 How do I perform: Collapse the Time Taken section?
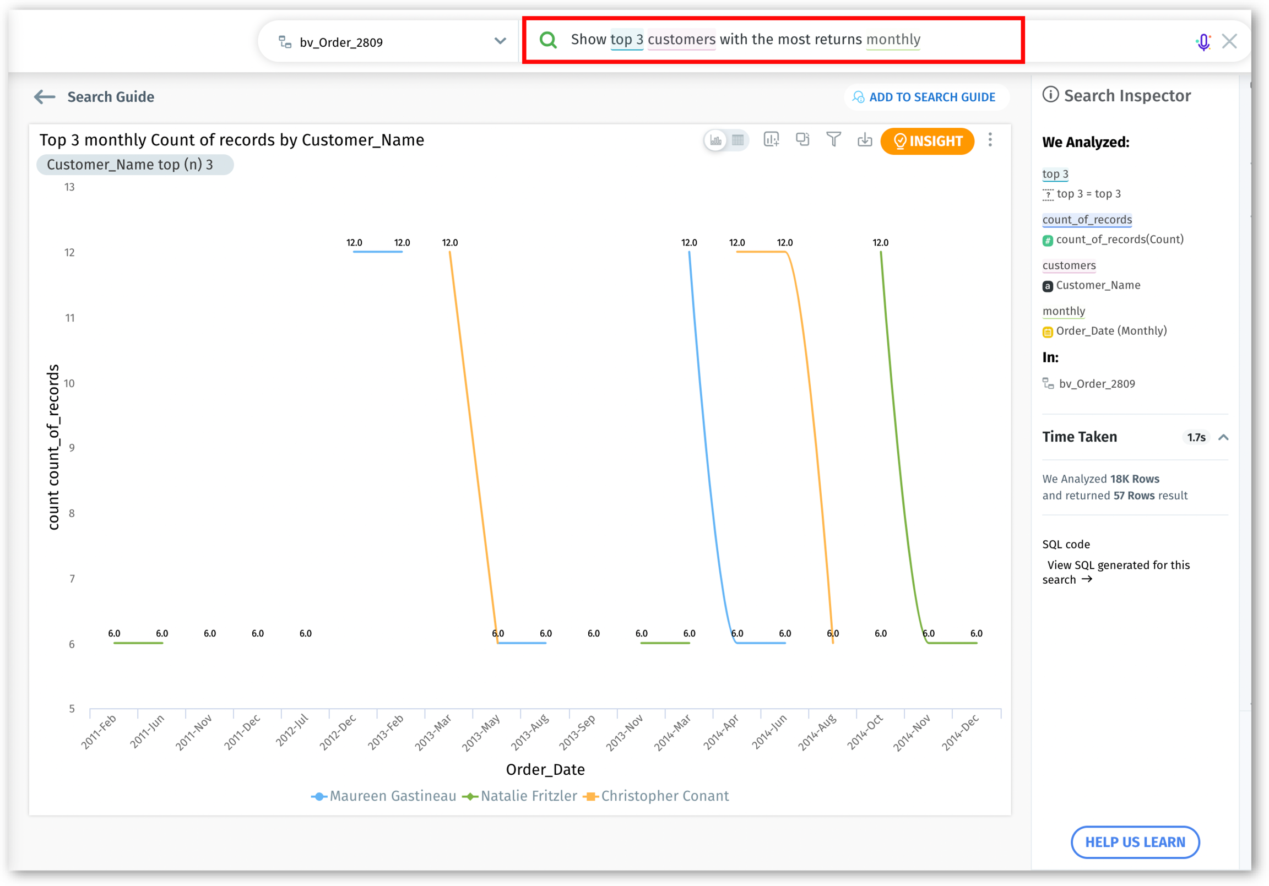click(x=1223, y=437)
